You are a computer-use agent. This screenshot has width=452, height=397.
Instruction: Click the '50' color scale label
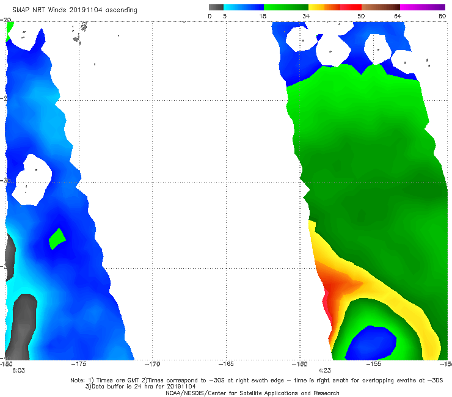(361, 16)
